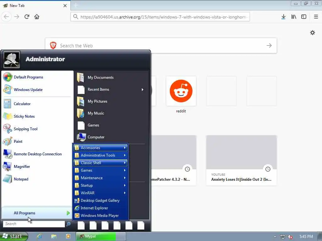Open a new browser tab with plus
Image resolution: width=322 pixels, height=241 pixels.
click(75, 5)
